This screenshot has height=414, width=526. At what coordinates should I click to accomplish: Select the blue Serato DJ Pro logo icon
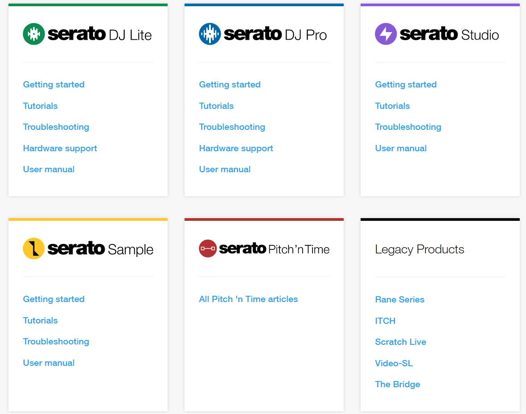click(x=210, y=33)
